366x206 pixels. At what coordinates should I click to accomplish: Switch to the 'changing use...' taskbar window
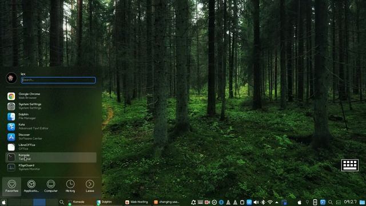tap(166, 202)
